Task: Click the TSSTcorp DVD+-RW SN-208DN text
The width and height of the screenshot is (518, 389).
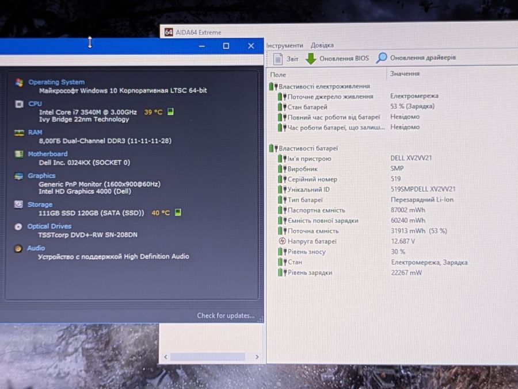Action: tap(87, 235)
